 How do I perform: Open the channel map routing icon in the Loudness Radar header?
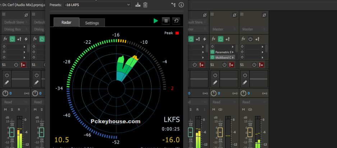173,5
